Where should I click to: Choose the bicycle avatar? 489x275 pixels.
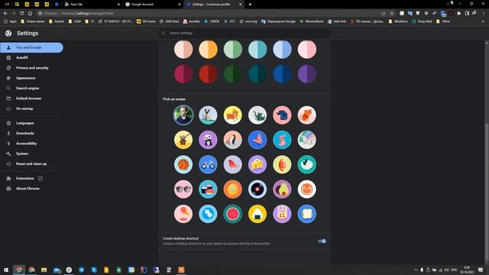208,164
